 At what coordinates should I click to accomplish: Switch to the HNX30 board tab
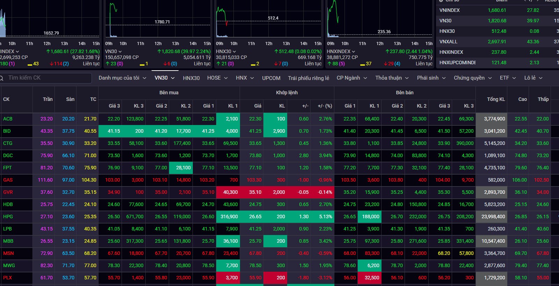coord(191,78)
